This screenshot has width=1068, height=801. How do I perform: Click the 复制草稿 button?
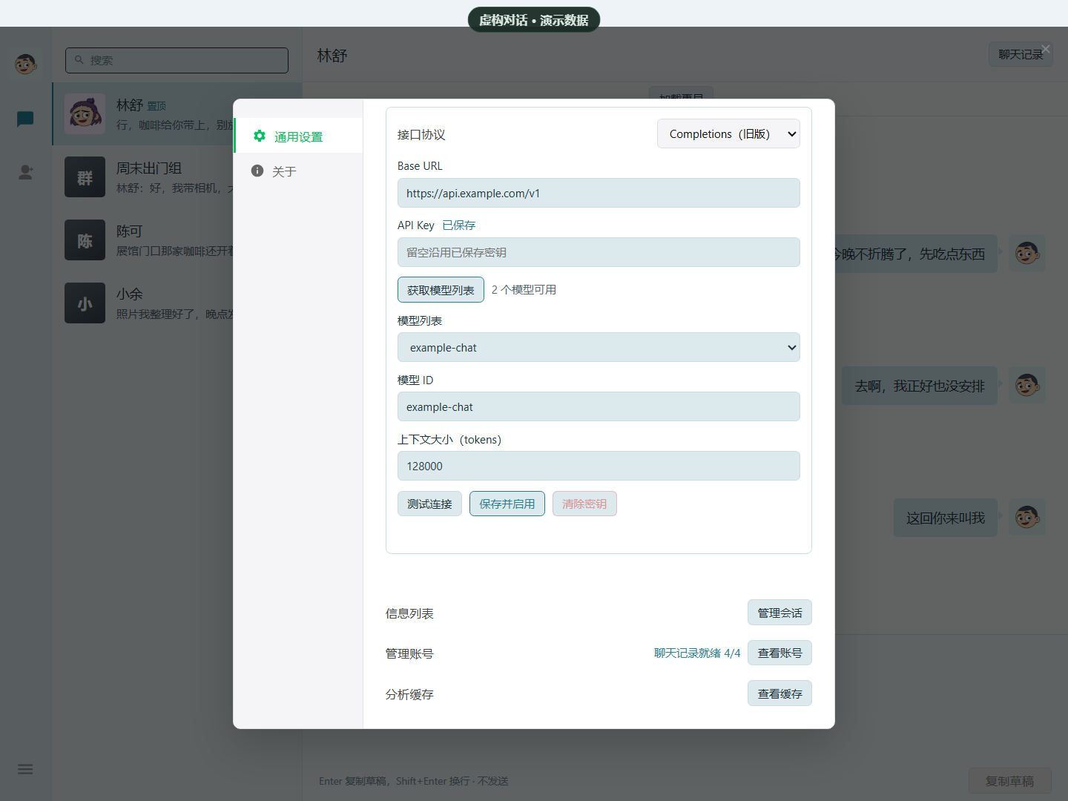point(1009,781)
